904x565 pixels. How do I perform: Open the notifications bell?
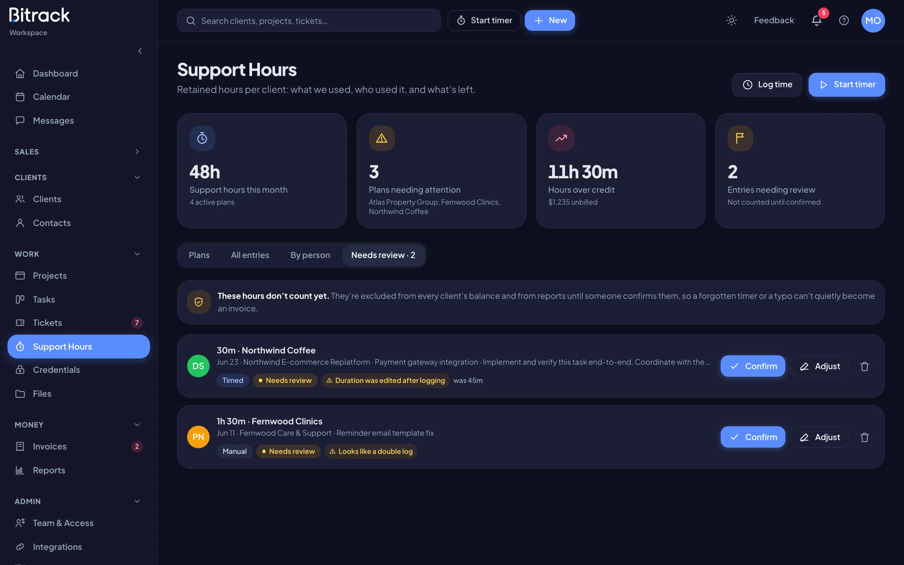pos(817,20)
